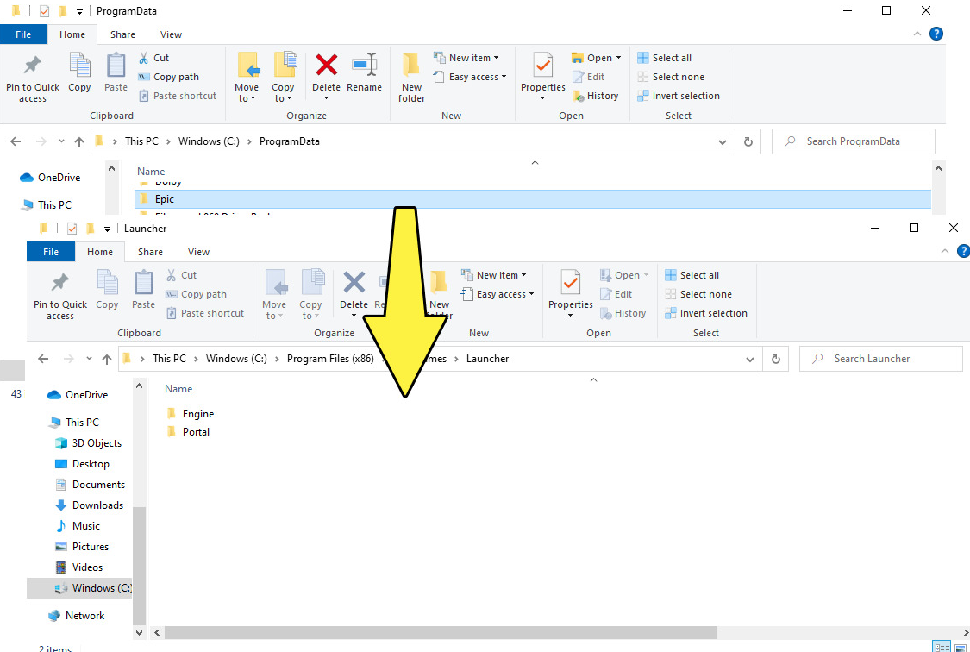Sort by Name column in Launcher window
This screenshot has width=970, height=652.
[178, 389]
